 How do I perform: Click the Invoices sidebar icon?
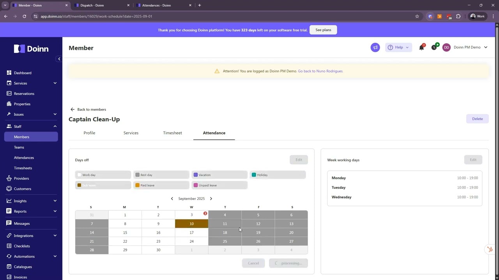tap(9, 277)
